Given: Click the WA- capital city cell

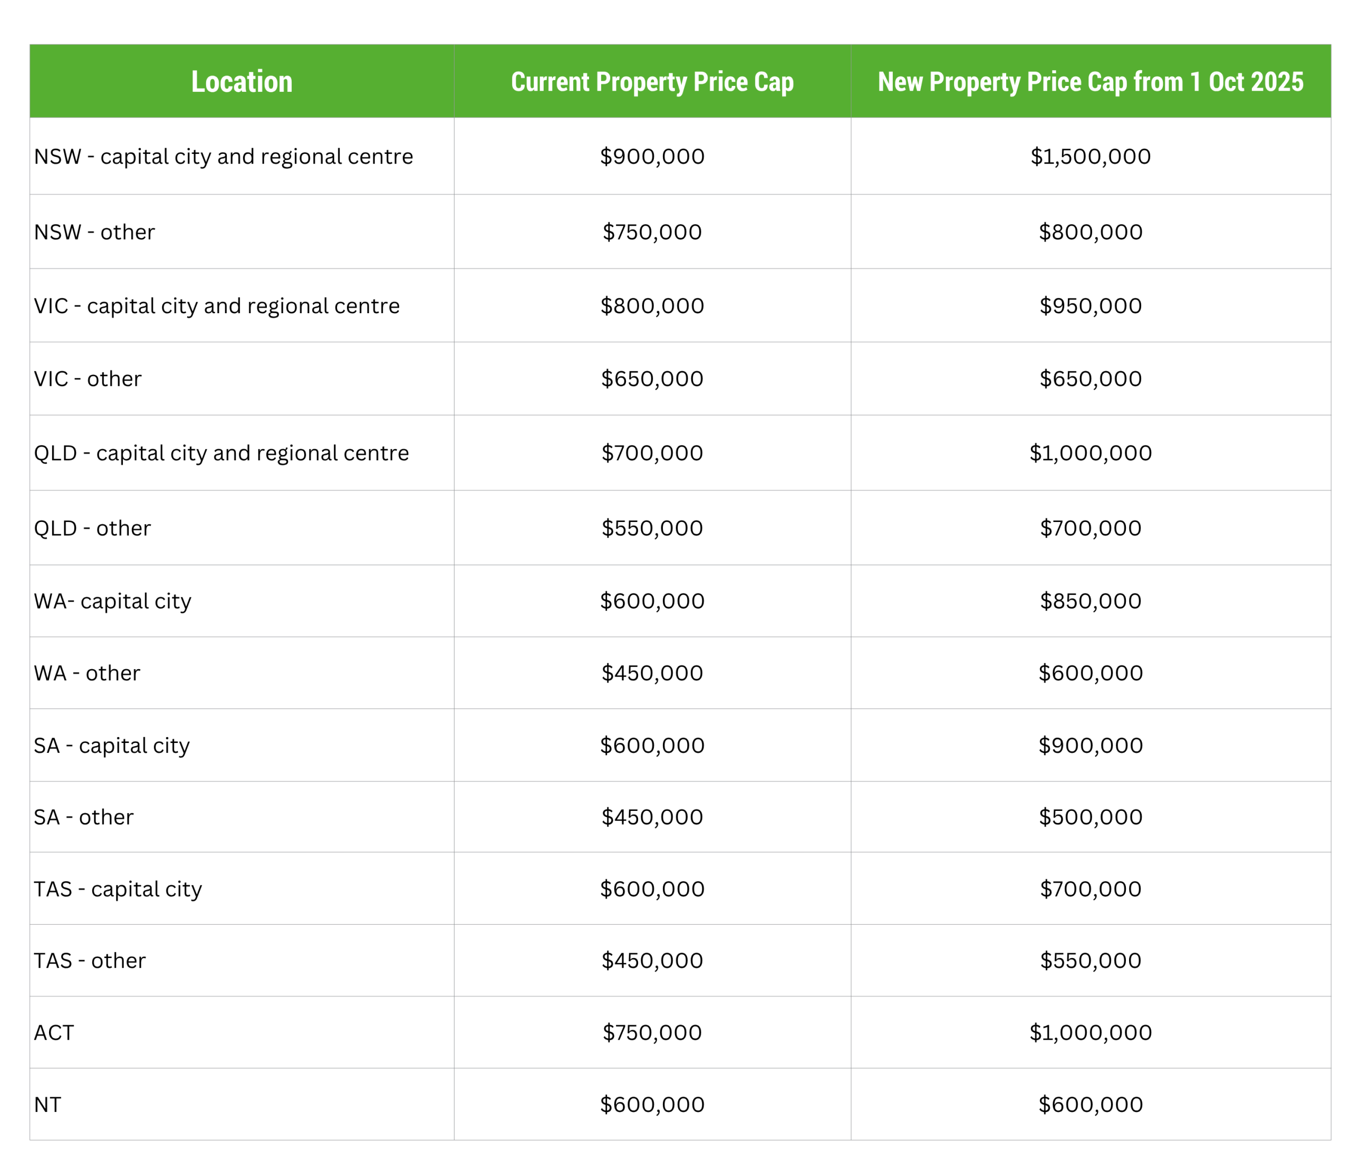Looking at the screenshot, I should (x=112, y=601).
